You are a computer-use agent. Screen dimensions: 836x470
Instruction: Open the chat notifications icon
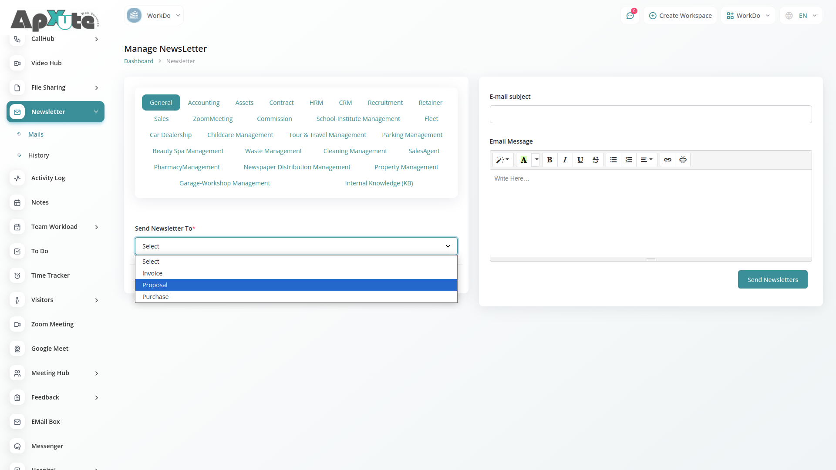coord(630,16)
